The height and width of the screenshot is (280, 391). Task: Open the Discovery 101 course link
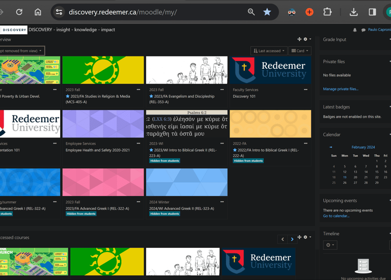tap(244, 96)
